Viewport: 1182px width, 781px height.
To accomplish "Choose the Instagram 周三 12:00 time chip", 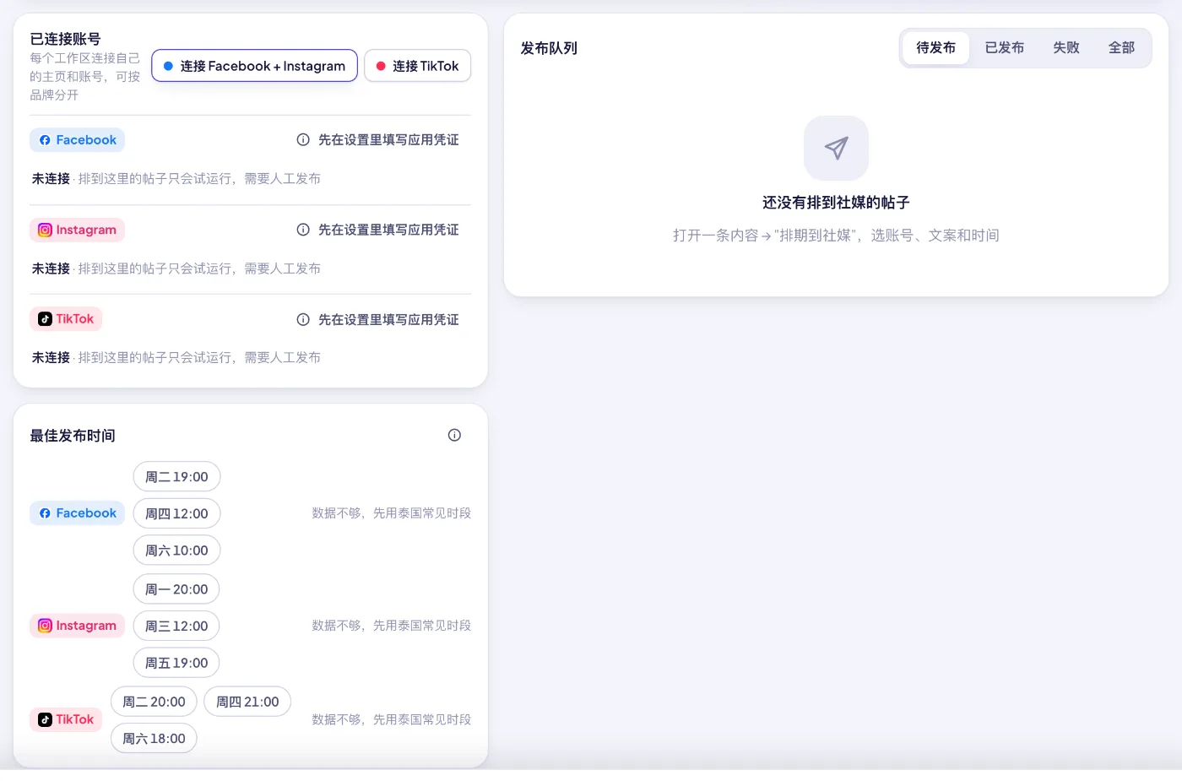I will [176, 626].
